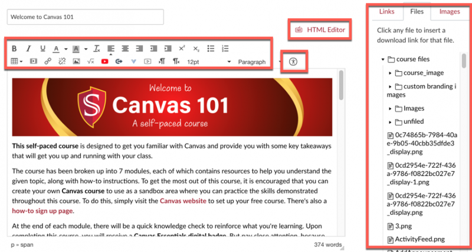
Task: Switch to the Images tab
Action: pos(450,12)
